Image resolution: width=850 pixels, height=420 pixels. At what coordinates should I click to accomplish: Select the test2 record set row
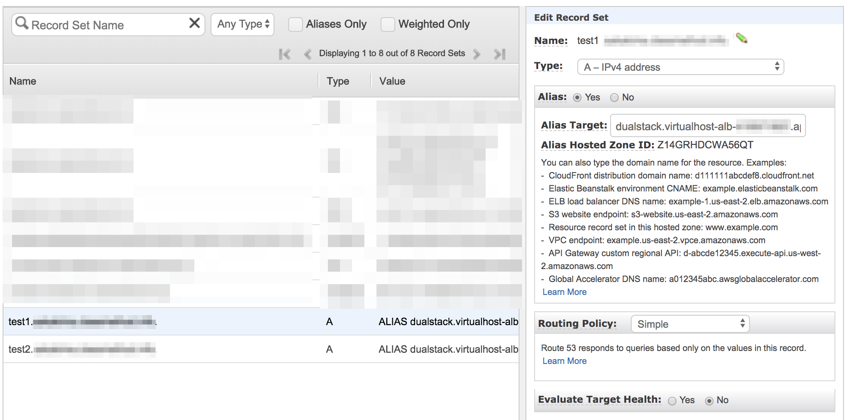tap(173, 349)
